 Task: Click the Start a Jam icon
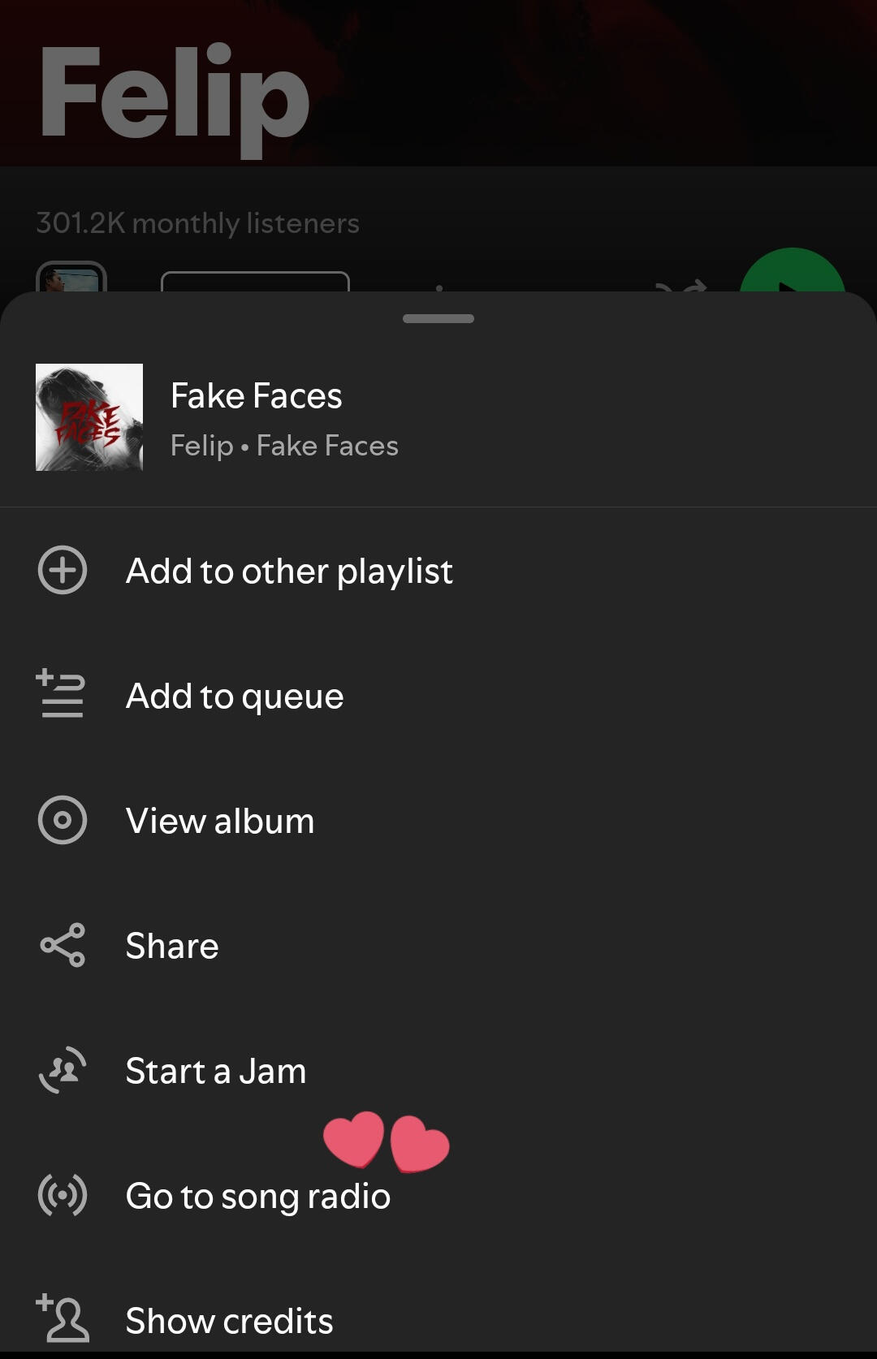[x=63, y=1070]
